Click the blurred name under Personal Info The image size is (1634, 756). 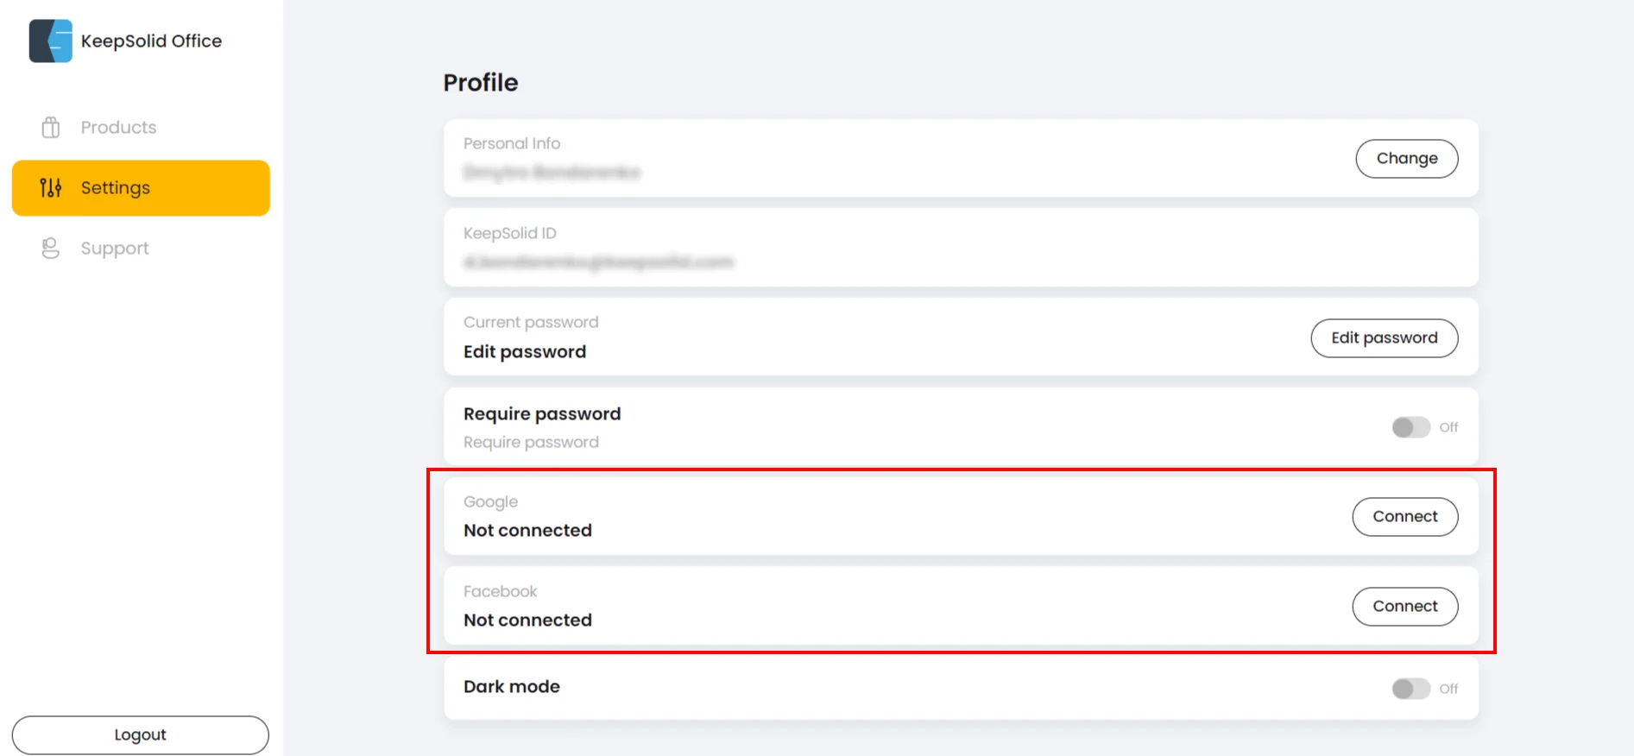coord(552,173)
